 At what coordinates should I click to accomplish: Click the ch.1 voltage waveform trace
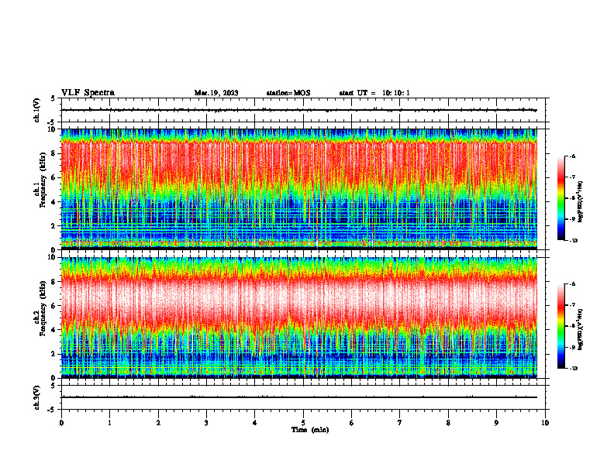pos(299,110)
